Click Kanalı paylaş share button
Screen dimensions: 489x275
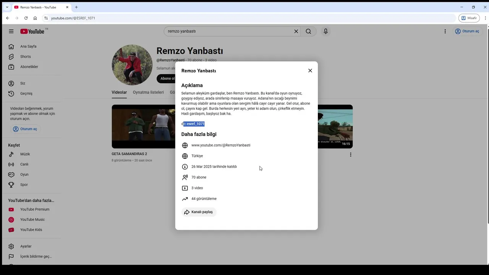pyautogui.click(x=199, y=212)
